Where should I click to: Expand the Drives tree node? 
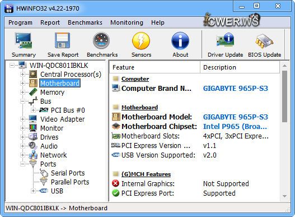click(22, 137)
